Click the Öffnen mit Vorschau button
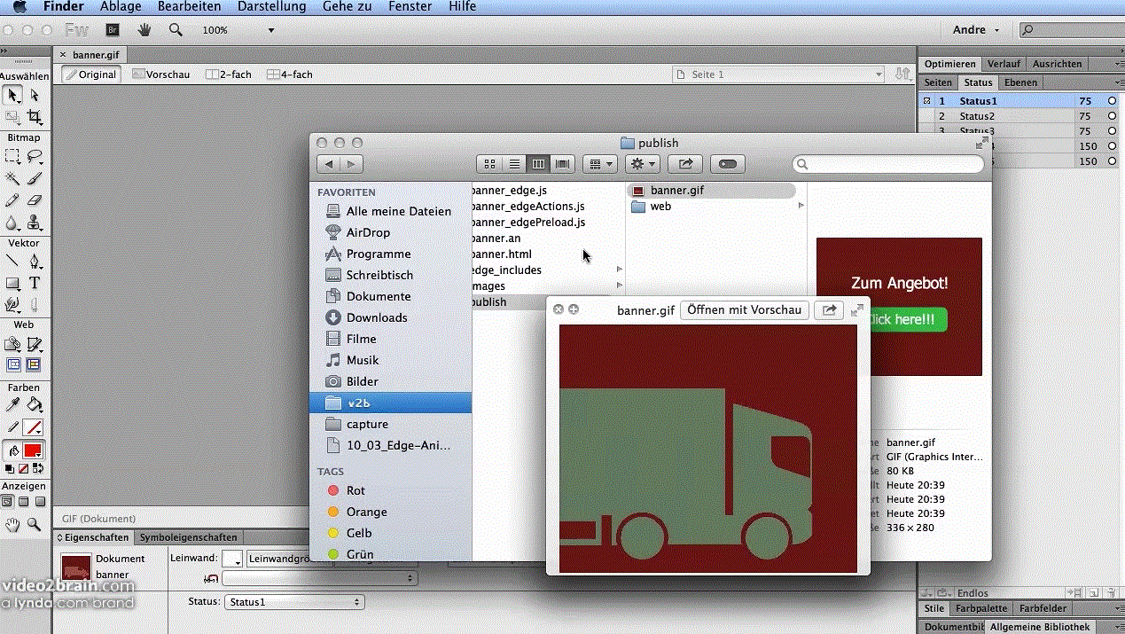 pos(745,309)
